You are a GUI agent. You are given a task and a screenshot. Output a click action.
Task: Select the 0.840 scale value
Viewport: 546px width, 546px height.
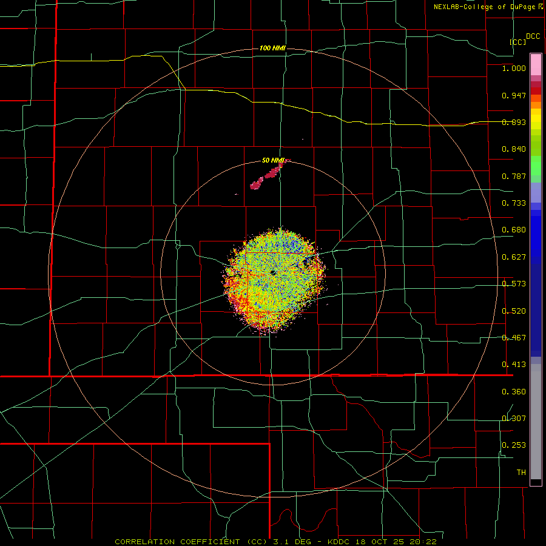pos(514,149)
